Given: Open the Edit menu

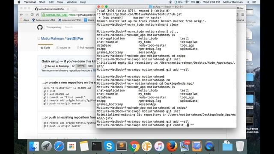Looking at the screenshot, I should (x=51, y=2).
